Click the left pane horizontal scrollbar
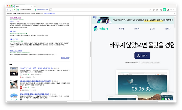 [37, 101]
